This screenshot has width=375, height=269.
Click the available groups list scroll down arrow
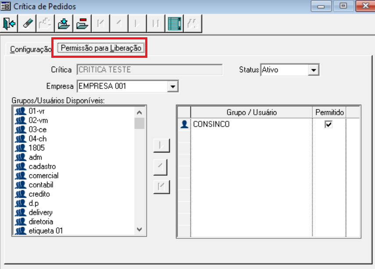[x=139, y=230]
